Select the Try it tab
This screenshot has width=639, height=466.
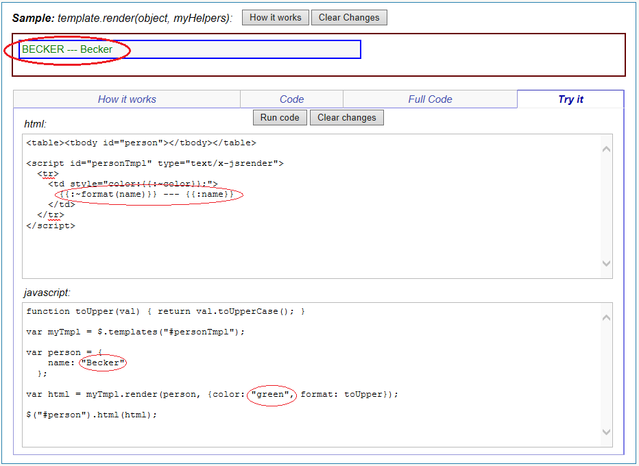point(570,99)
